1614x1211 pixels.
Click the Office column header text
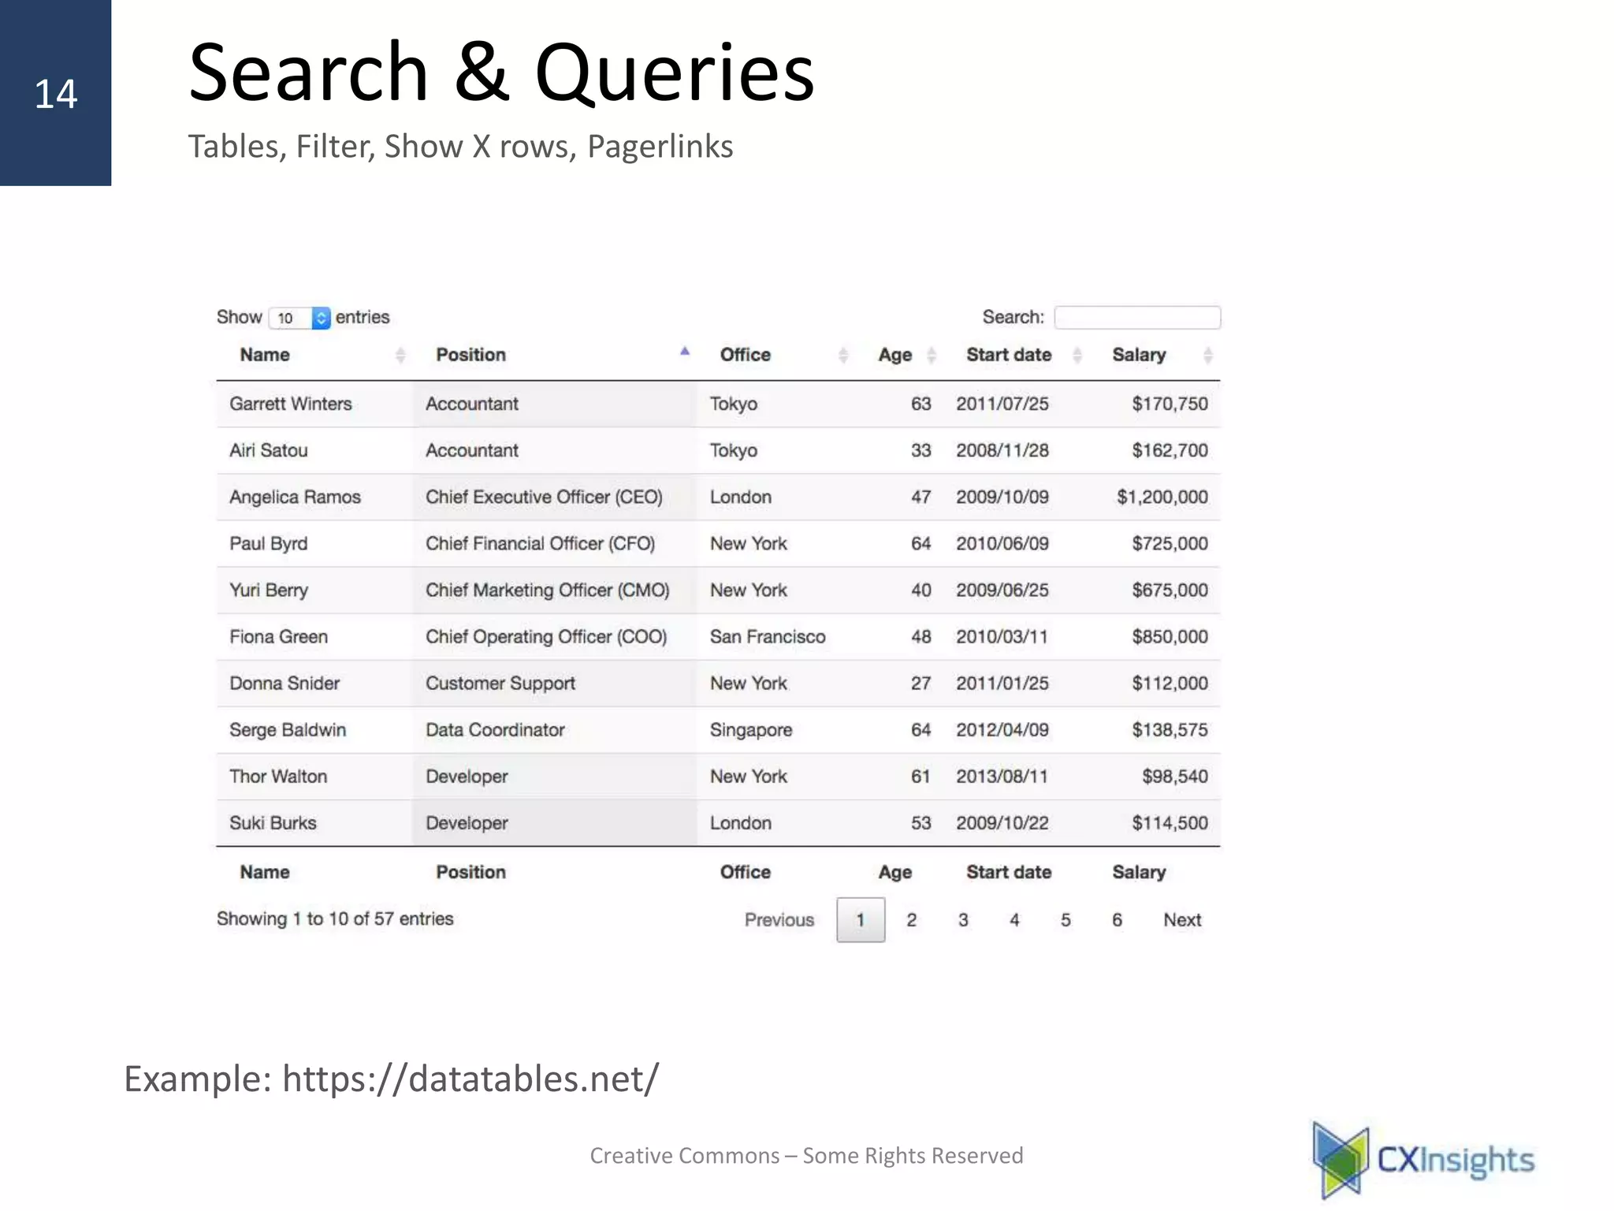coord(746,355)
